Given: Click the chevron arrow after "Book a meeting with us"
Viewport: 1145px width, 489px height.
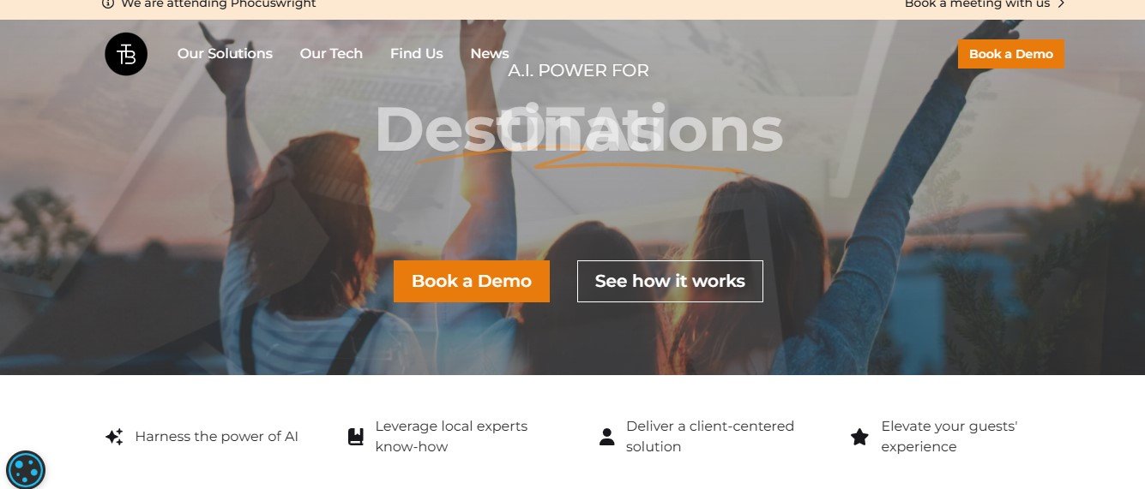Looking at the screenshot, I should (x=1061, y=3).
